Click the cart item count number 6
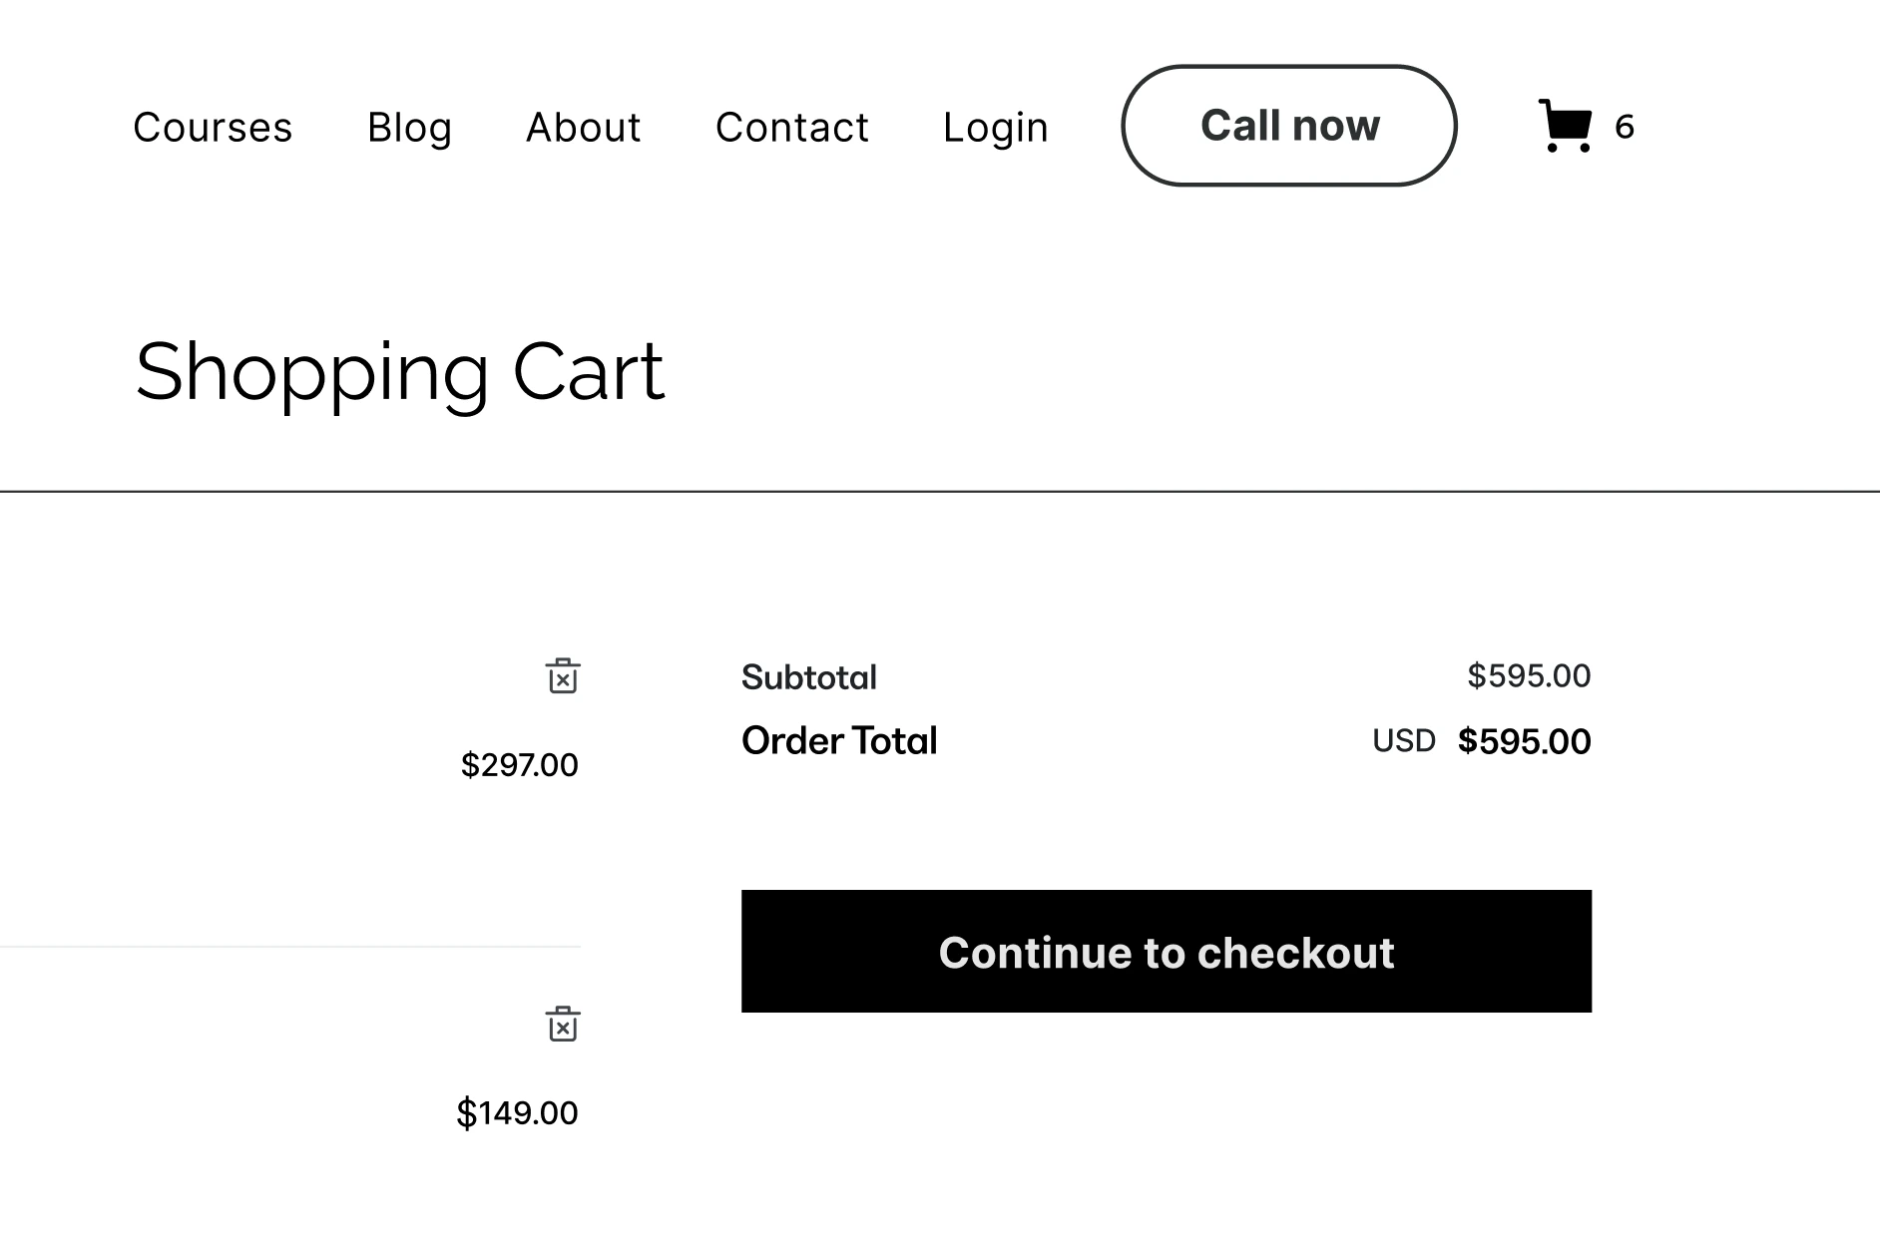 pos(1624,127)
